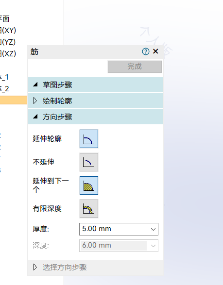Viewport: 223px width, 285px height.
Task: Select the 延伸轮廓 extend profile icon
Action: [89, 139]
